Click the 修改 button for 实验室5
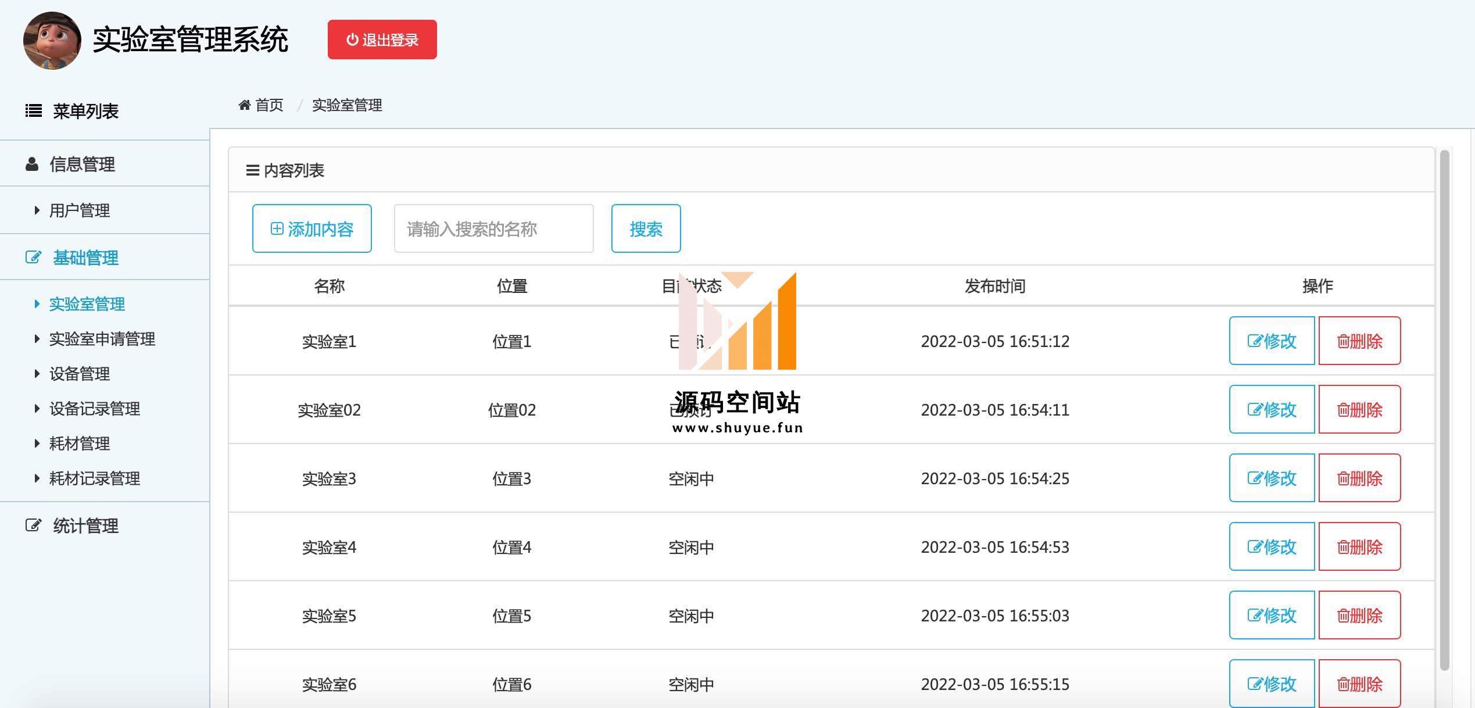The height and width of the screenshot is (708, 1475). 1272,615
